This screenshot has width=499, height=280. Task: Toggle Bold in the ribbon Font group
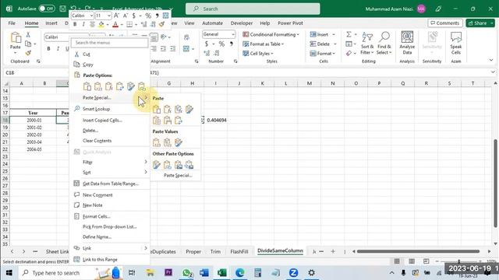(x=48, y=48)
